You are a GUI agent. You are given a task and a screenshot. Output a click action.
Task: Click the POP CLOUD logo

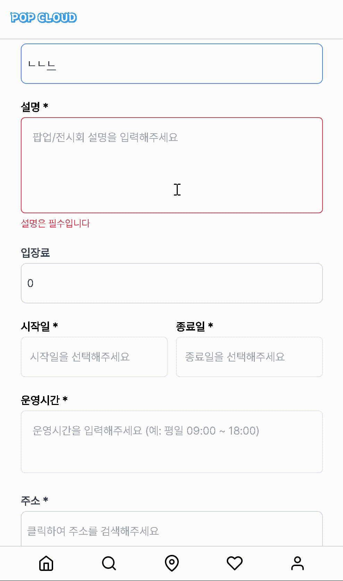coord(44,18)
